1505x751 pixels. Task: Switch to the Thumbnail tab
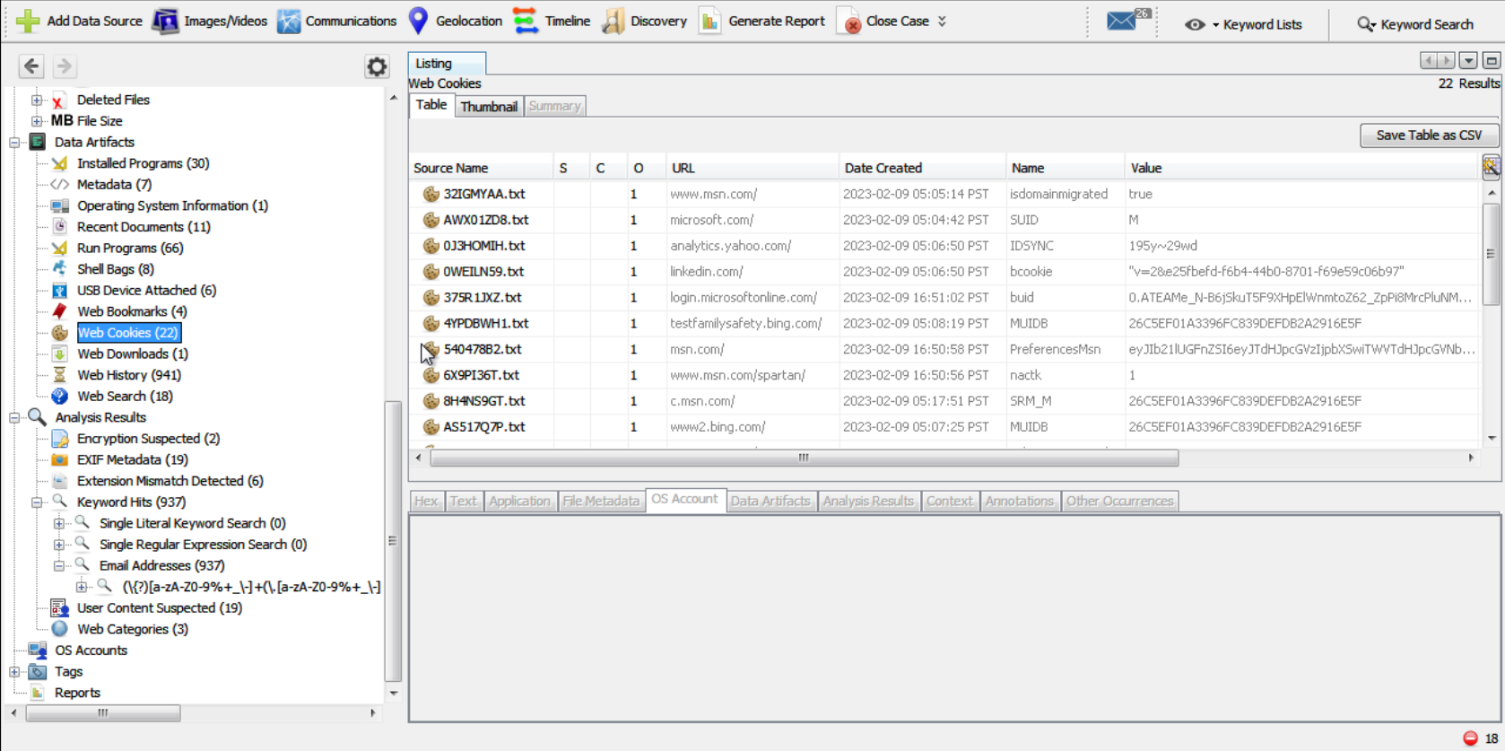tap(489, 106)
